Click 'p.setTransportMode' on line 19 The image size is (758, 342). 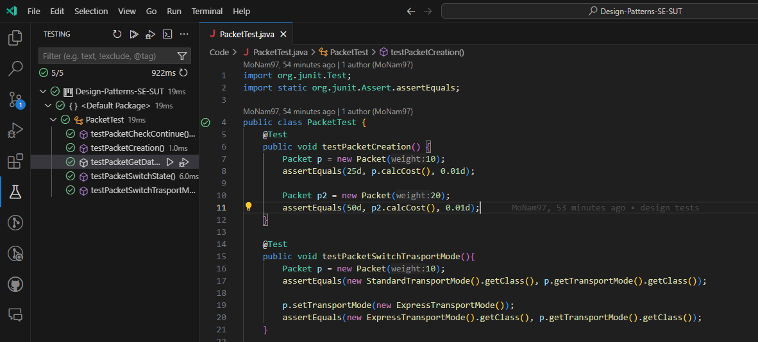327,305
